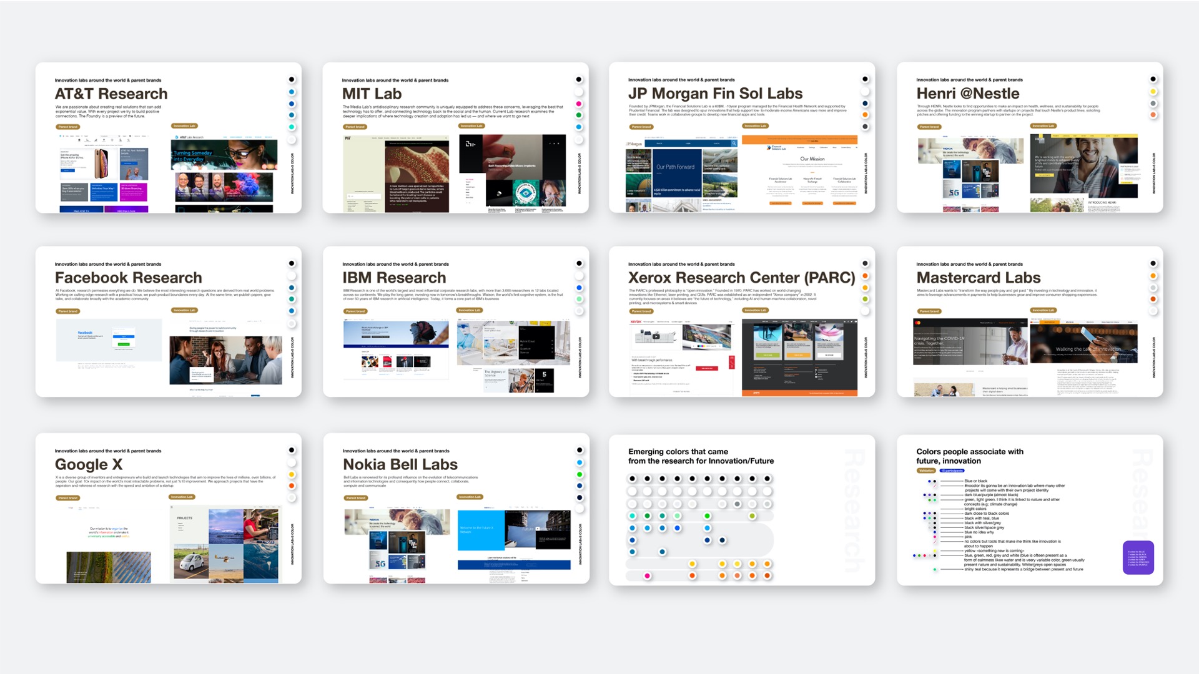Click the 'Blue or black' response line
Screen dimensions: 1199x674
coord(975,481)
